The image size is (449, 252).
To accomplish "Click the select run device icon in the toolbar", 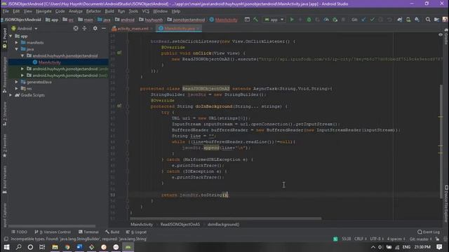I will click(x=247, y=20).
